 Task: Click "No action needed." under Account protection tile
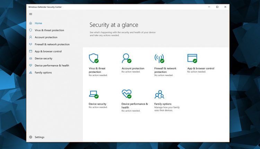click(131, 72)
